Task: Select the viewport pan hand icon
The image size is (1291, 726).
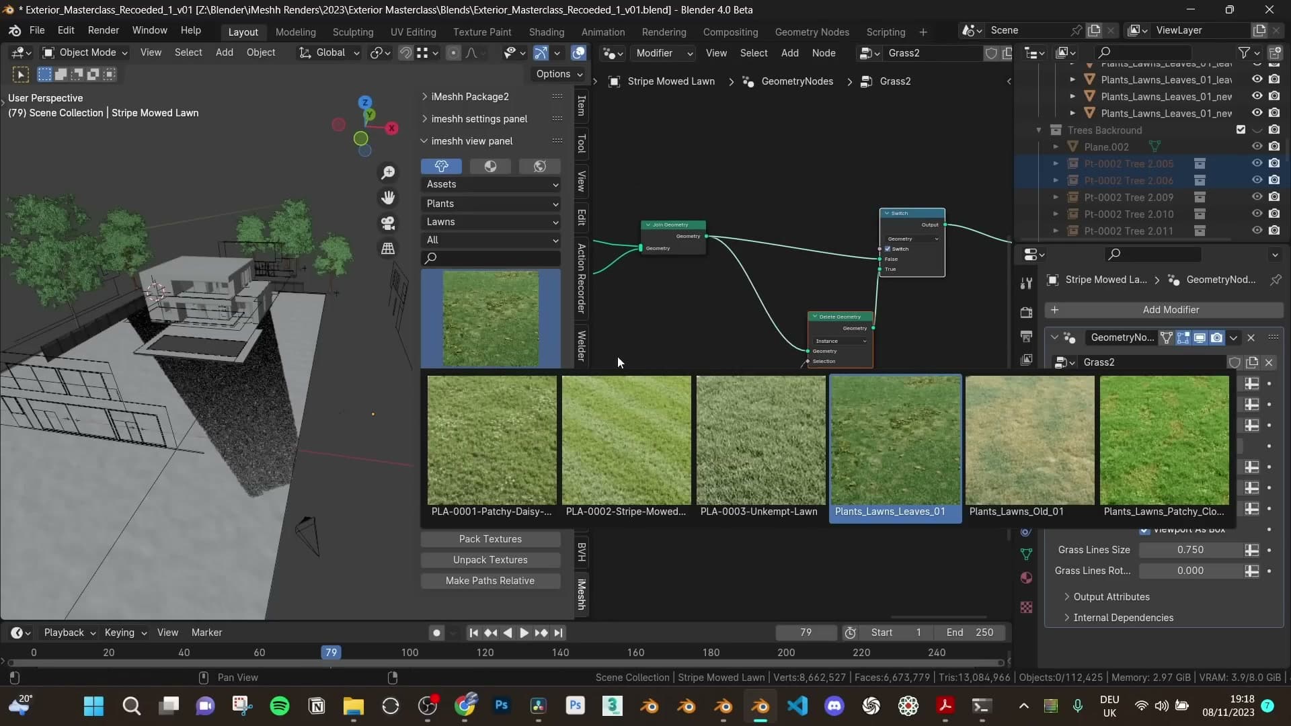Action: (388, 198)
